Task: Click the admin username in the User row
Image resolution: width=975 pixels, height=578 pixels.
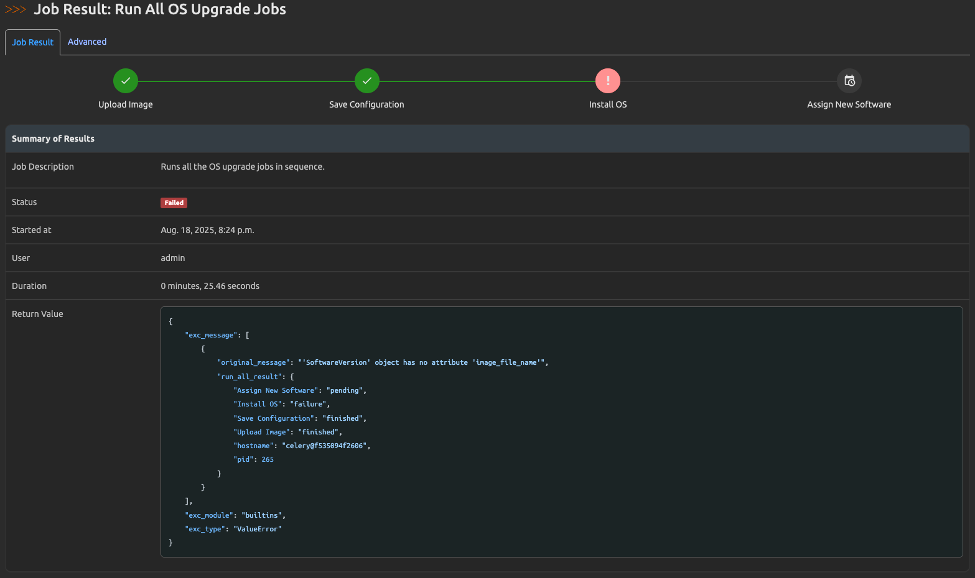Action: coord(172,257)
